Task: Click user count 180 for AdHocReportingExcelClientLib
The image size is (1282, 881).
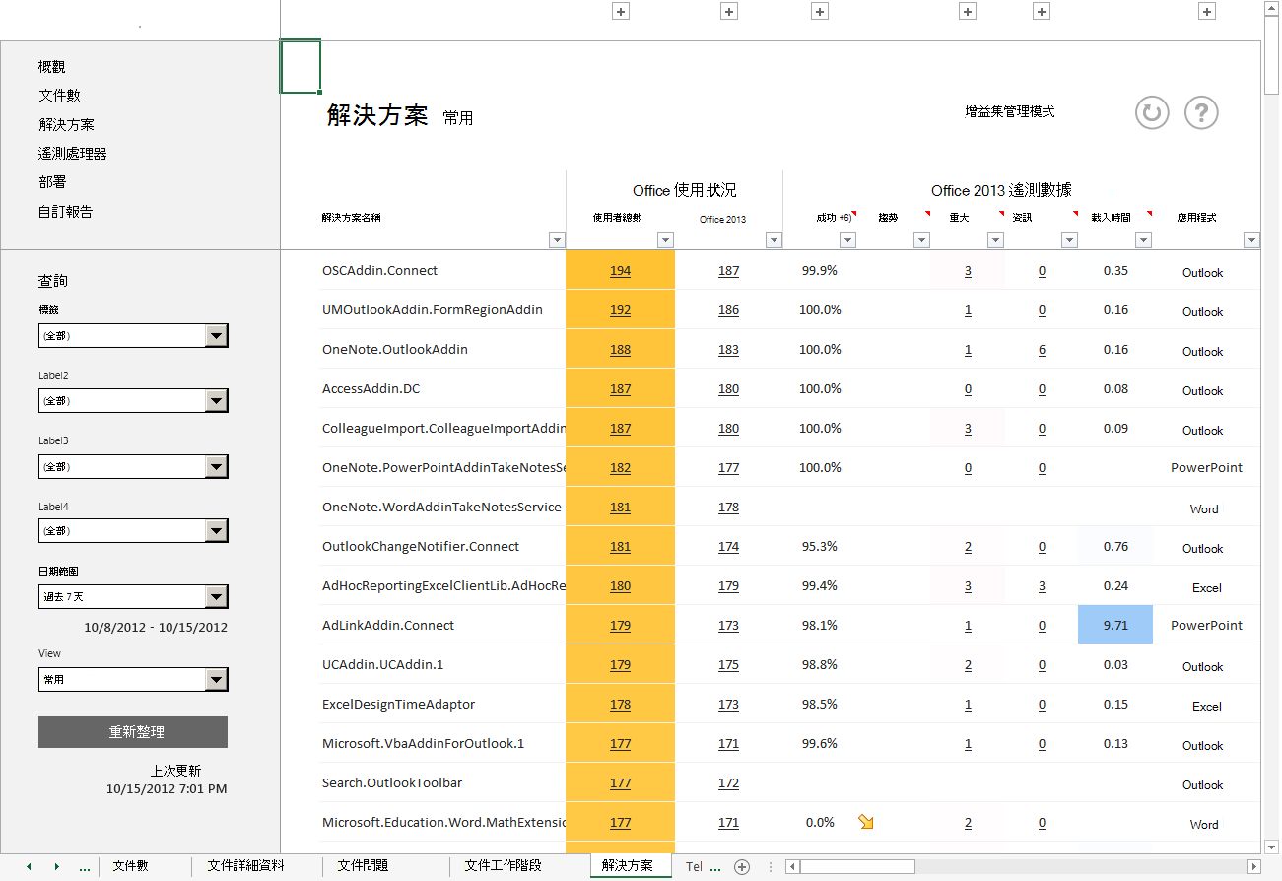Action: pos(620,586)
